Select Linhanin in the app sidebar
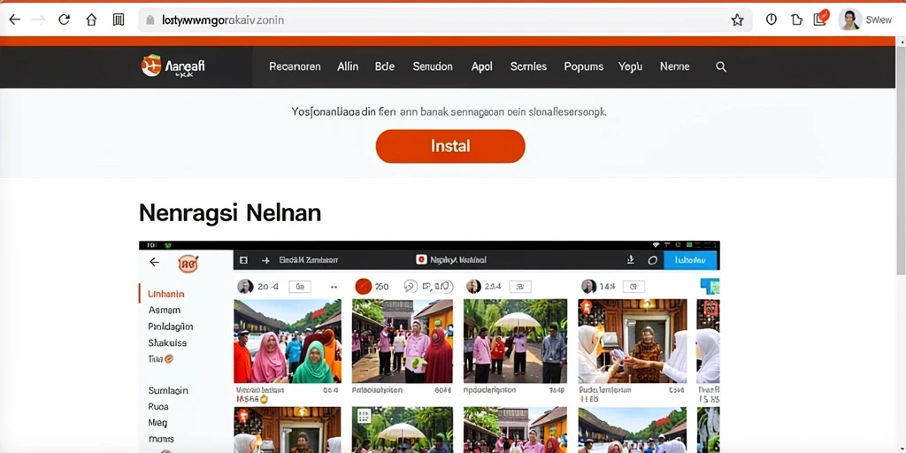The image size is (906, 453). 165,294
